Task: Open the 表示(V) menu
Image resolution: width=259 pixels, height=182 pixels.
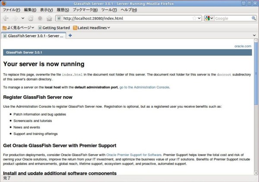Action: (47, 10)
